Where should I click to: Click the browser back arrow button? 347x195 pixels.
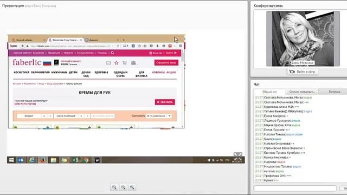23,46
